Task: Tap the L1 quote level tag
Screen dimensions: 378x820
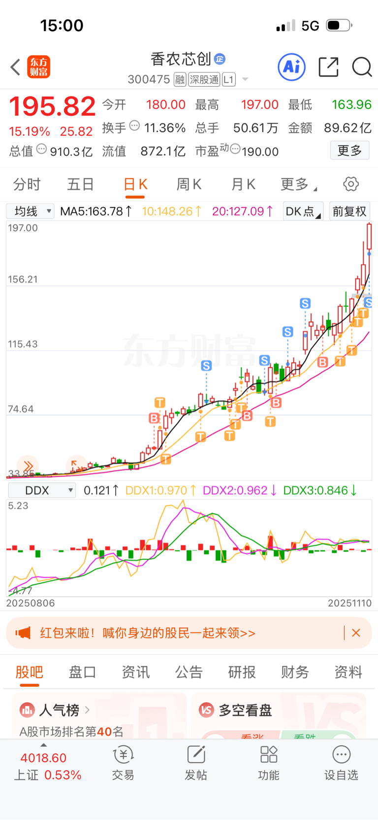Action: pos(229,79)
